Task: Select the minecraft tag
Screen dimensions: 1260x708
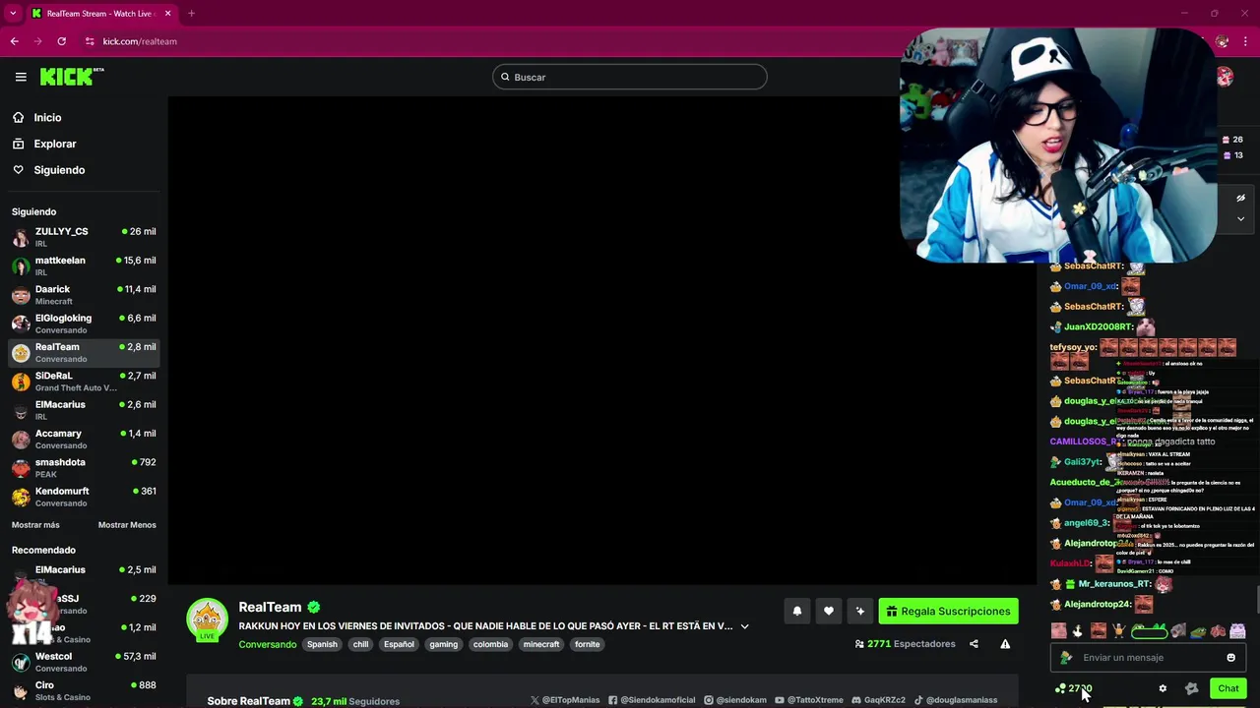Action: (540, 644)
